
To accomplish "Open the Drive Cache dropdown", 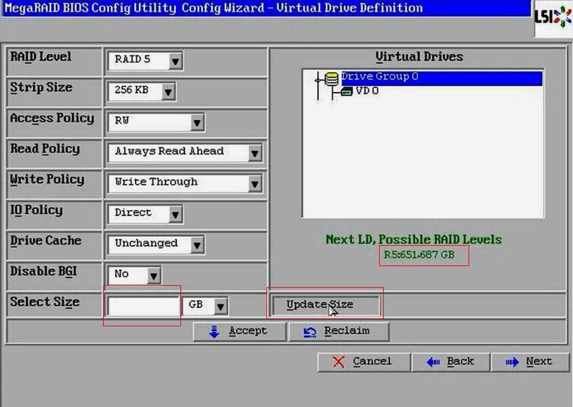I will [197, 245].
